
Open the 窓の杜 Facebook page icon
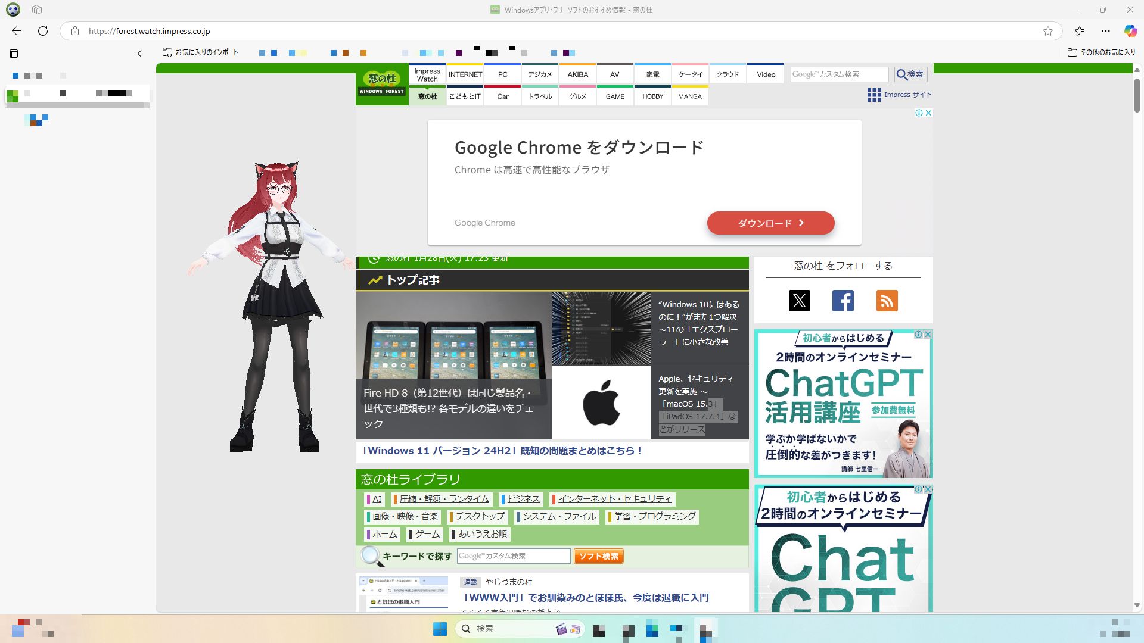(843, 301)
